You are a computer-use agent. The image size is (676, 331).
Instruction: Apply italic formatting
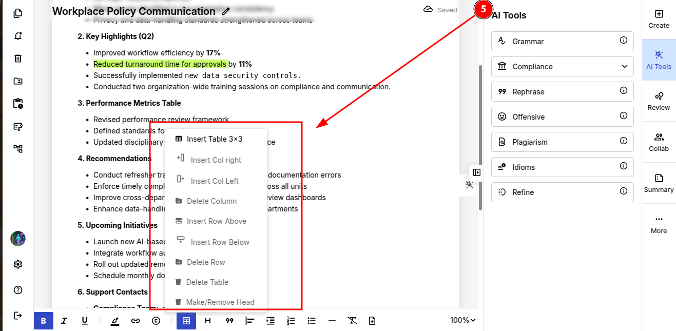point(64,320)
